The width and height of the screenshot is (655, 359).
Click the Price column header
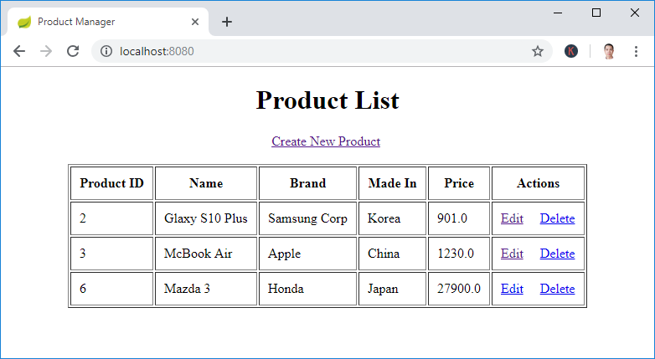coord(459,183)
